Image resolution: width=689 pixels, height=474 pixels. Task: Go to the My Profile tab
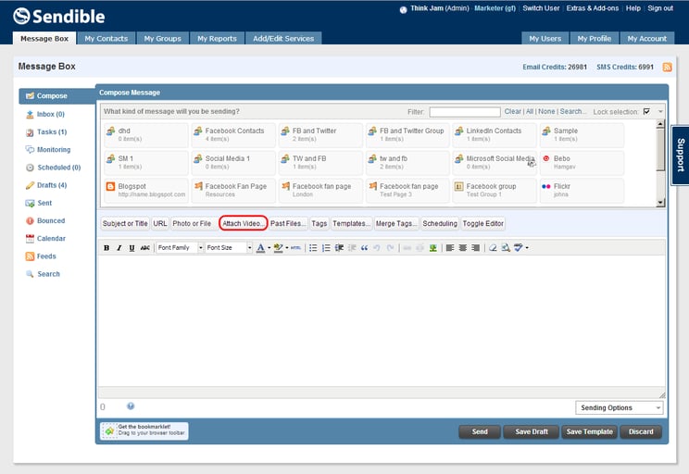pyautogui.click(x=595, y=39)
